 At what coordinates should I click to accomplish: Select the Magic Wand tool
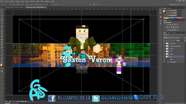coord(2,18)
